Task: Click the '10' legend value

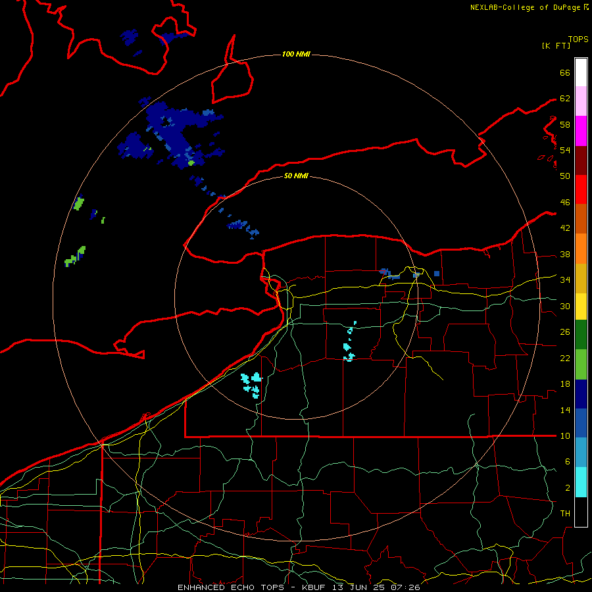Action: tap(565, 436)
